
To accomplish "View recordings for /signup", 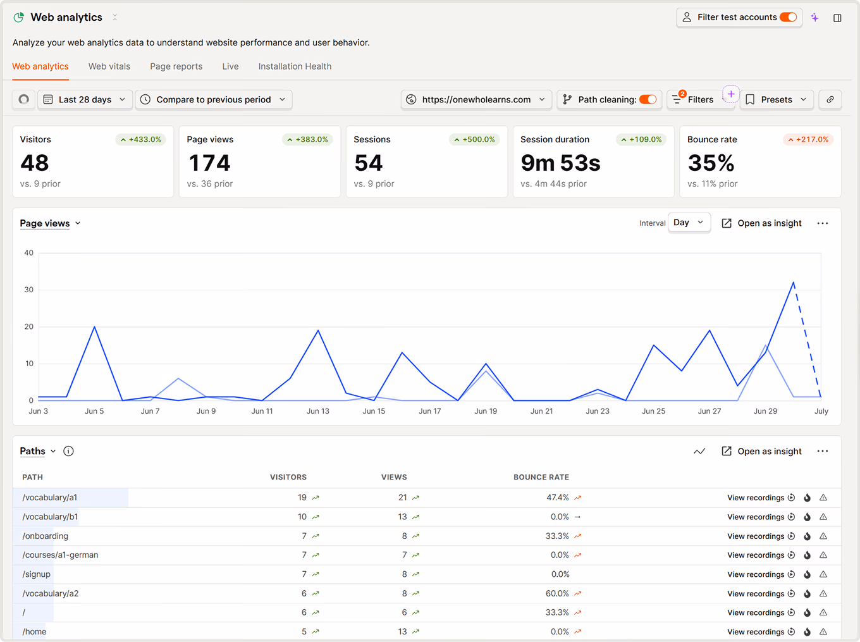I will click(761, 574).
